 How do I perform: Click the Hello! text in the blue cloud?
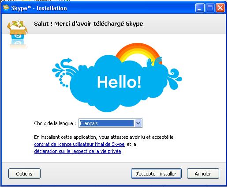pyautogui.click(x=119, y=82)
